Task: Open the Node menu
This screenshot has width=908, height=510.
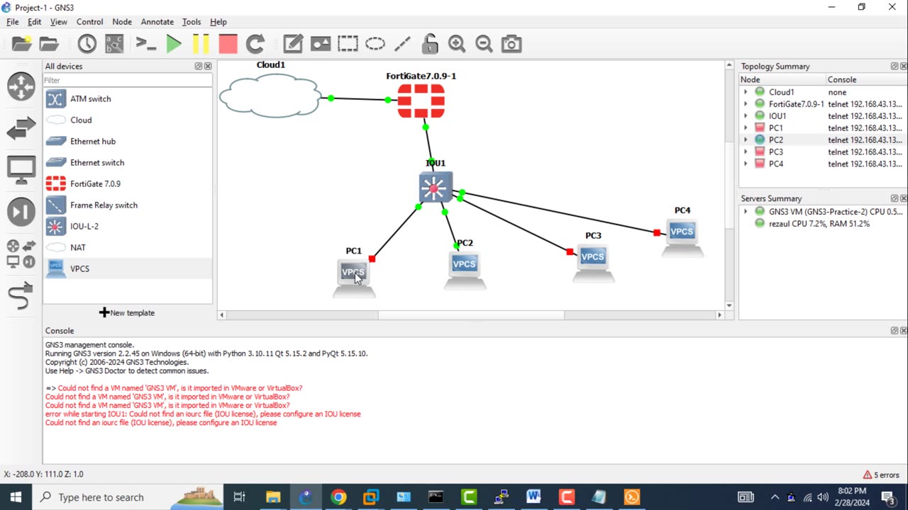Action: click(x=122, y=22)
